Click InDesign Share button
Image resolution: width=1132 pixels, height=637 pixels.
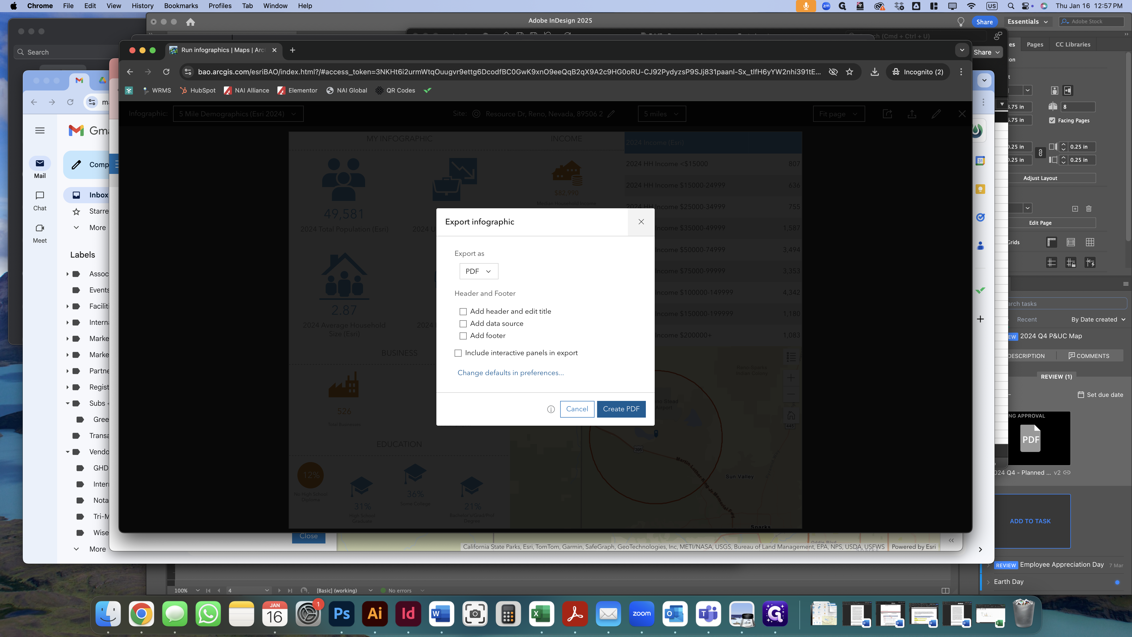[x=984, y=22]
